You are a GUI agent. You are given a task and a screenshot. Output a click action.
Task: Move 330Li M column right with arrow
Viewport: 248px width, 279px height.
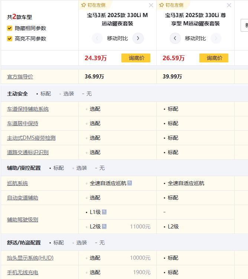tap(138, 38)
